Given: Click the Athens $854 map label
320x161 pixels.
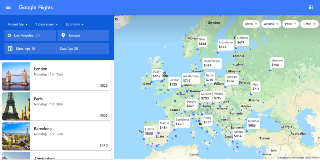Looking at the screenshot, I should click(238, 134).
